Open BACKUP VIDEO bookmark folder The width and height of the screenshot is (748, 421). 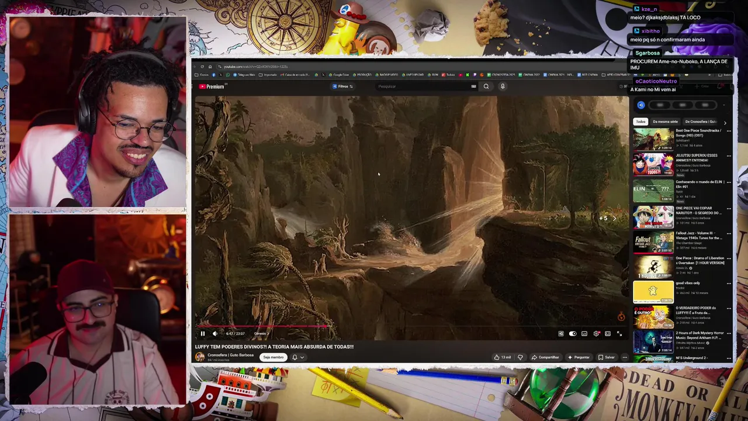387,75
